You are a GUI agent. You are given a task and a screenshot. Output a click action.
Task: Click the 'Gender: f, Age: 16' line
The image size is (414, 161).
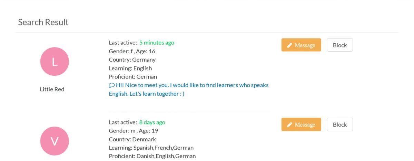click(x=132, y=51)
